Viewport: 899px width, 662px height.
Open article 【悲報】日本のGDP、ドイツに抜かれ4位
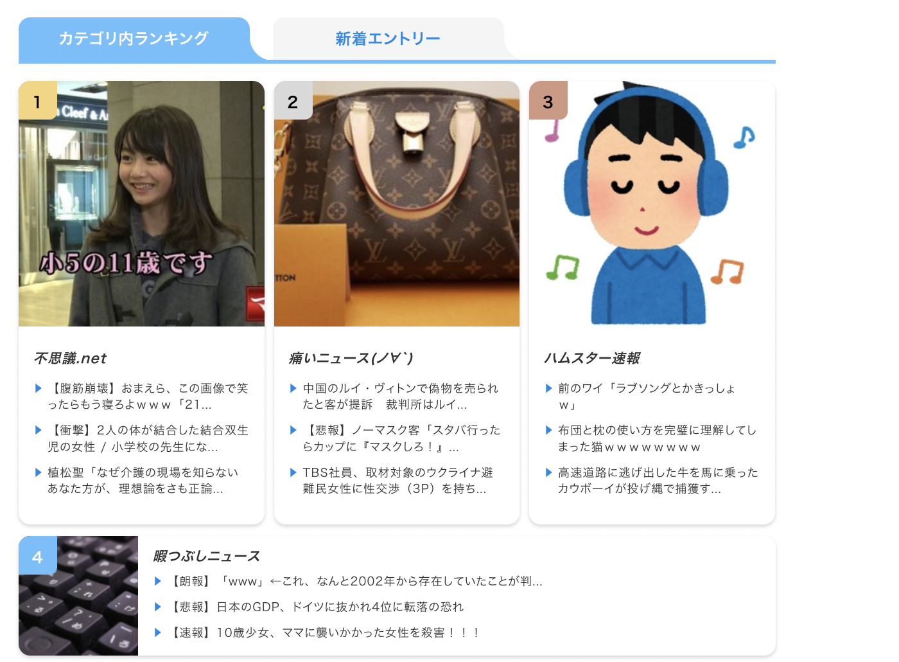pyautogui.click(x=315, y=607)
